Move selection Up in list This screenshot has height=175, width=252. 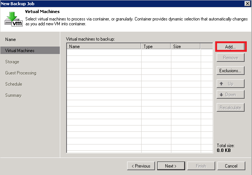230,83
